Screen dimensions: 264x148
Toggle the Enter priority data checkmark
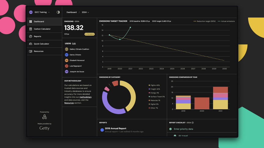170,129
